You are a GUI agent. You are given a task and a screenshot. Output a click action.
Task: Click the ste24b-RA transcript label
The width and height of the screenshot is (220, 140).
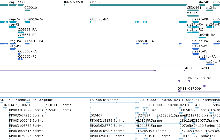click(x=207, y=35)
